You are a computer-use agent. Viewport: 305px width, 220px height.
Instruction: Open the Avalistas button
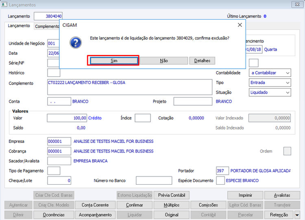[x=282, y=195]
